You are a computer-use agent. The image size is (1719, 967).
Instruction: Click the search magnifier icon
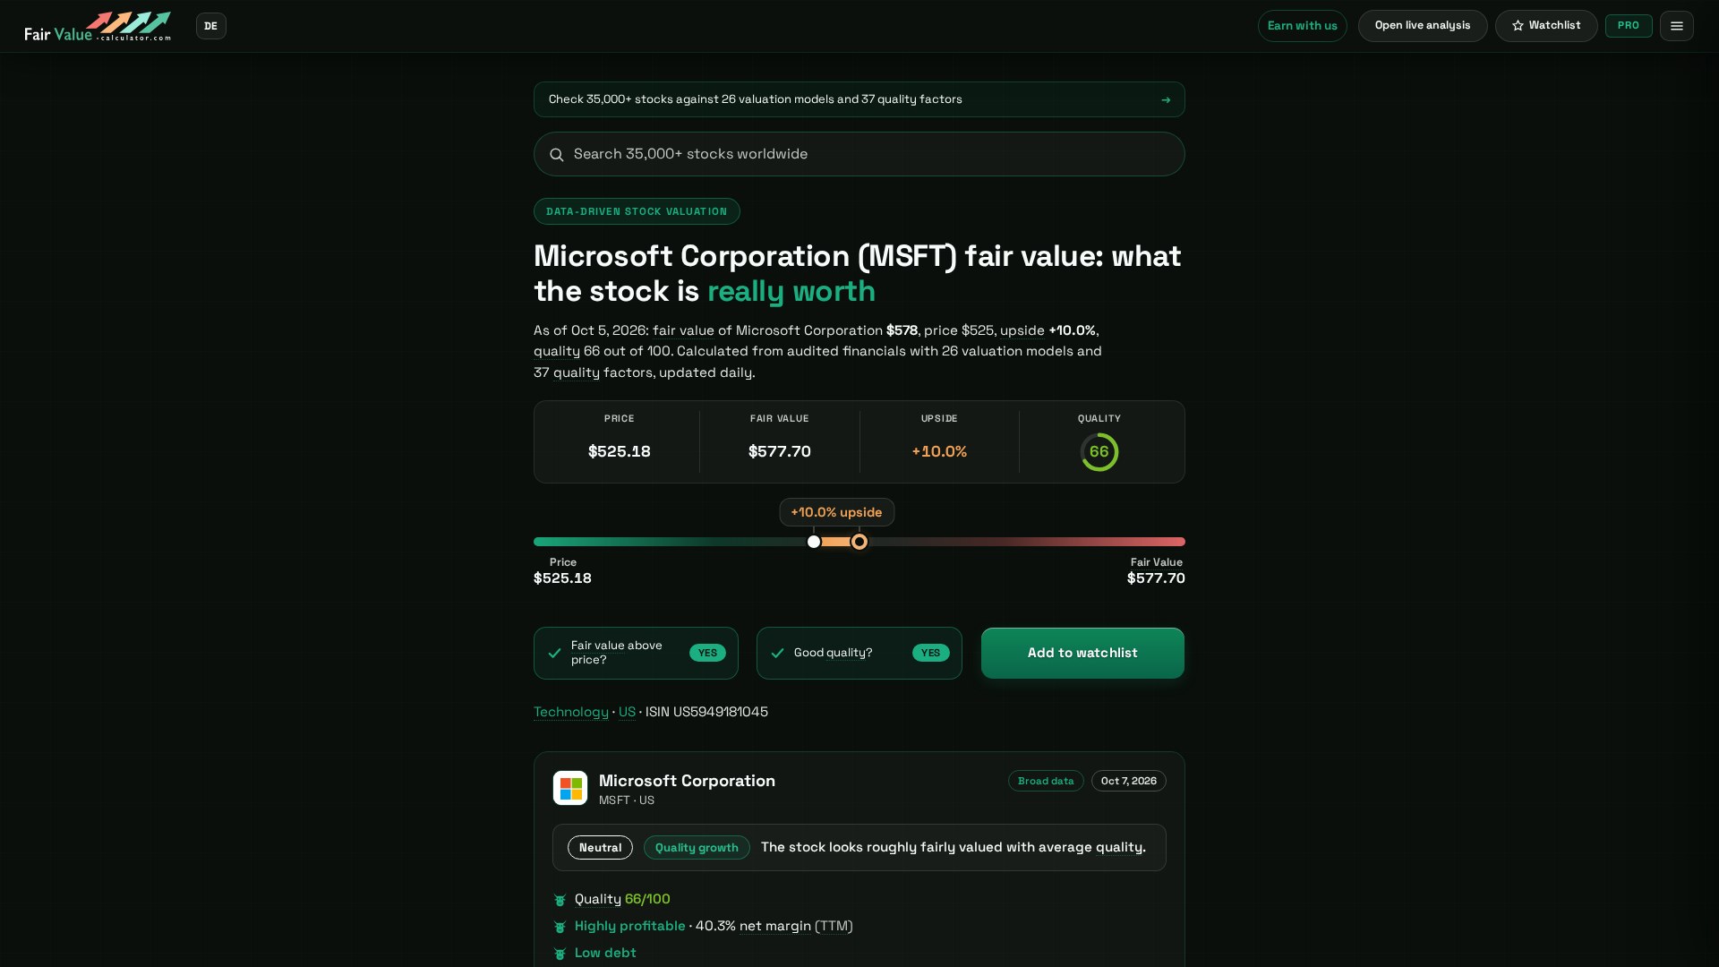tap(557, 155)
